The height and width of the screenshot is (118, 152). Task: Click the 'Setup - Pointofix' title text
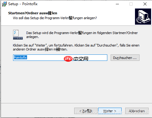23,4
